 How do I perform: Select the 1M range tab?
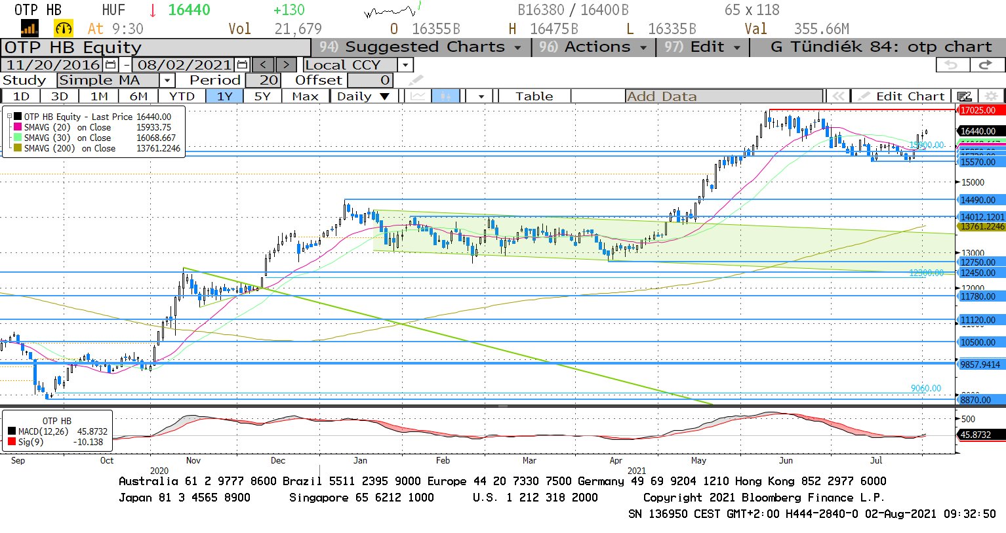click(x=99, y=96)
